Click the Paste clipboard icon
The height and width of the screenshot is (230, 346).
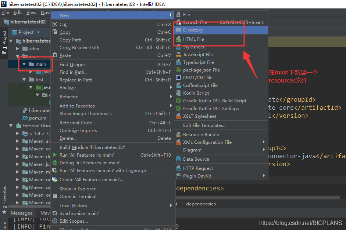click(55, 55)
